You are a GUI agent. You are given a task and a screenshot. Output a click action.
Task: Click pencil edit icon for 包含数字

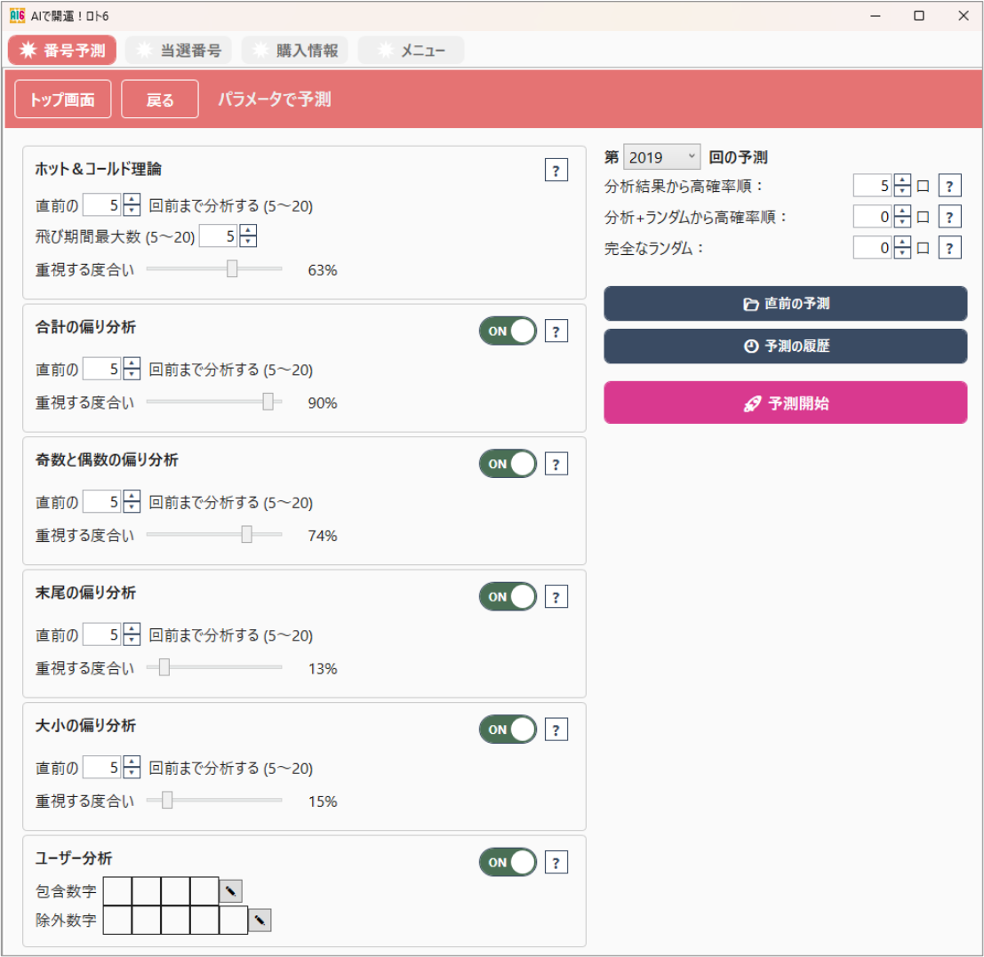230,890
